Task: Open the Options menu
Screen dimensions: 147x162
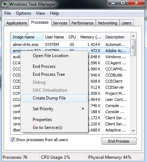Action: [x=23, y=13]
